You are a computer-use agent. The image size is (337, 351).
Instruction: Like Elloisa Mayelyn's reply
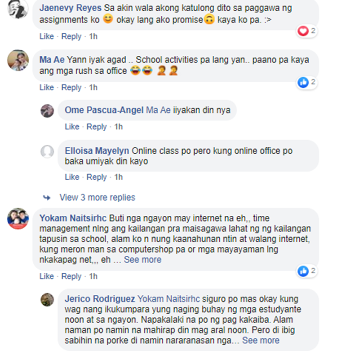[72, 177]
